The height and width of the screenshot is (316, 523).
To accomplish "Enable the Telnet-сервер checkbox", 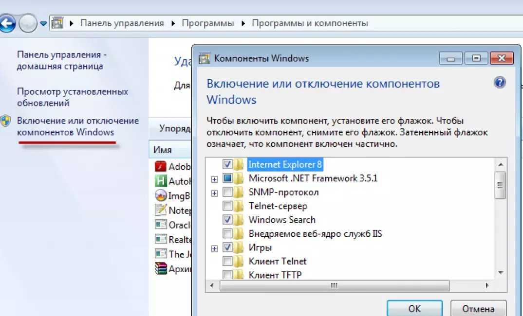I will coord(227,206).
